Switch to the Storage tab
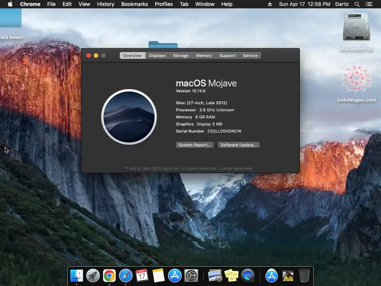The image size is (381, 286). (180, 55)
